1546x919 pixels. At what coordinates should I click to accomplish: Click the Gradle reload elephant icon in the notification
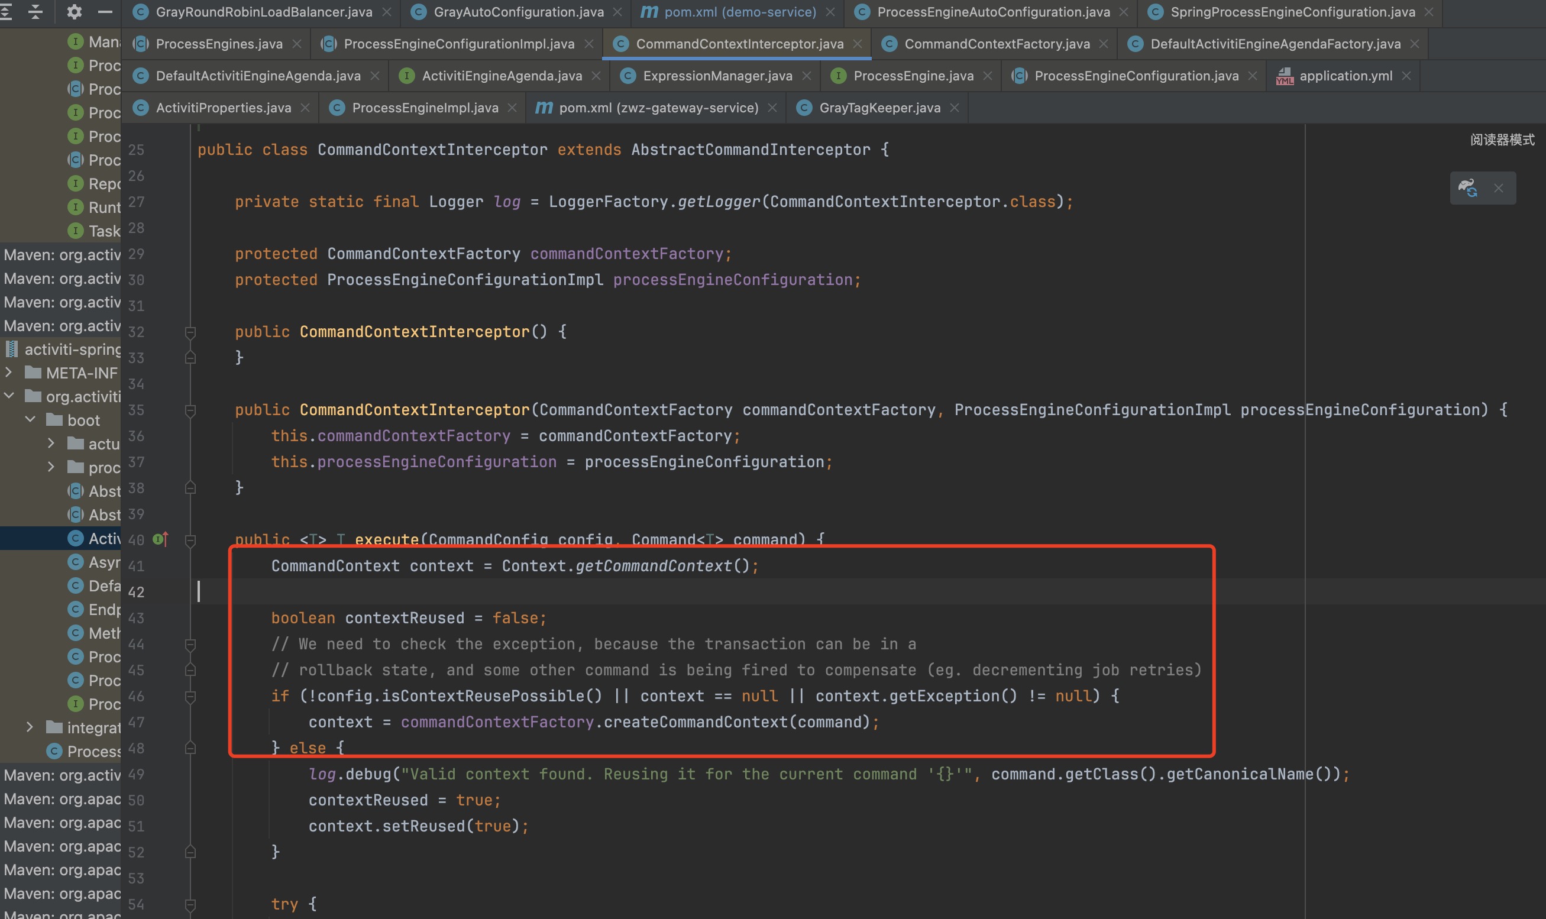click(1467, 187)
